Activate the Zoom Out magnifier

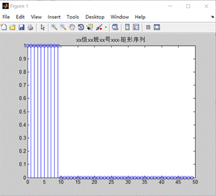click(63, 27)
